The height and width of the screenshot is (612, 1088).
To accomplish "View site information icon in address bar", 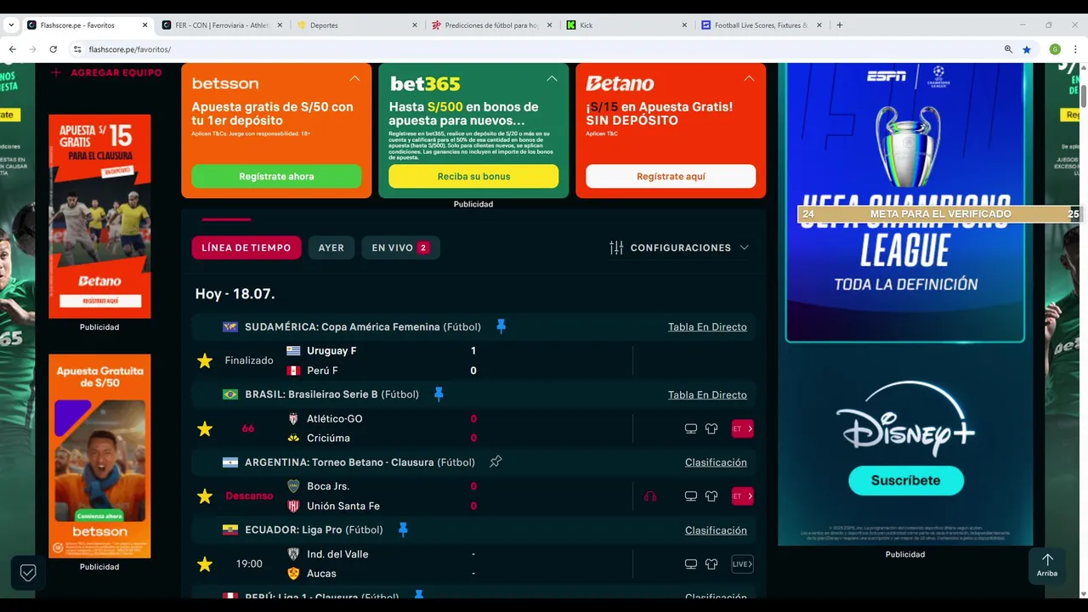I will [x=77, y=49].
